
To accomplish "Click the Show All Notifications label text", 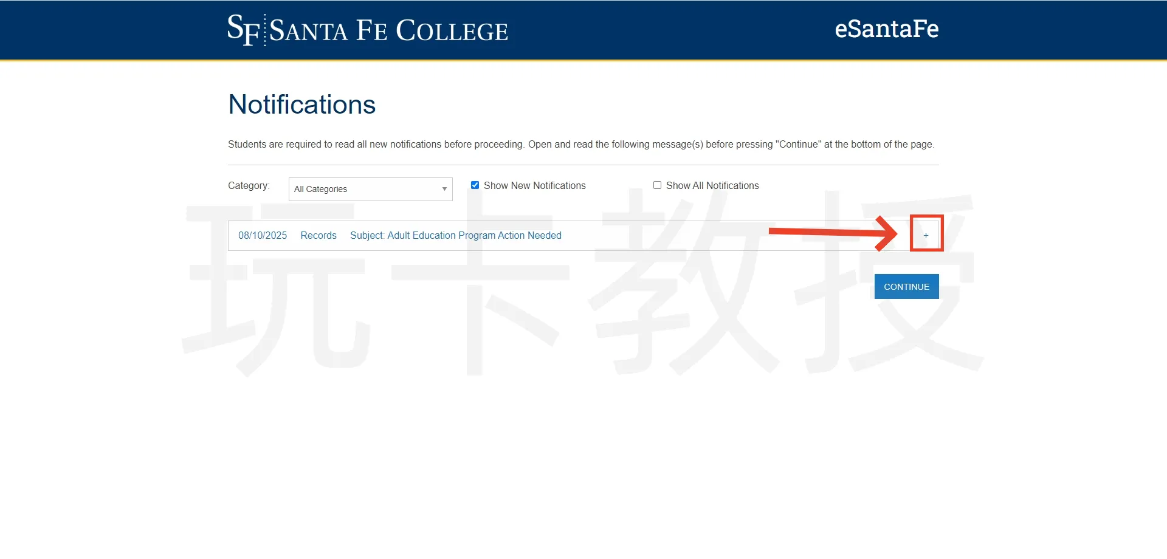I will pos(712,185).
